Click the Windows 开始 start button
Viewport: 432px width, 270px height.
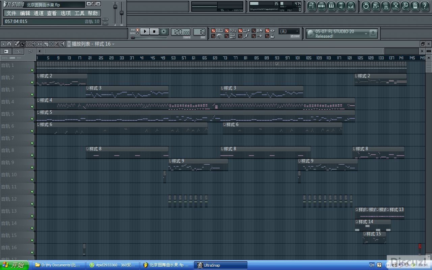pyautogui.click(x=13, y=265)
